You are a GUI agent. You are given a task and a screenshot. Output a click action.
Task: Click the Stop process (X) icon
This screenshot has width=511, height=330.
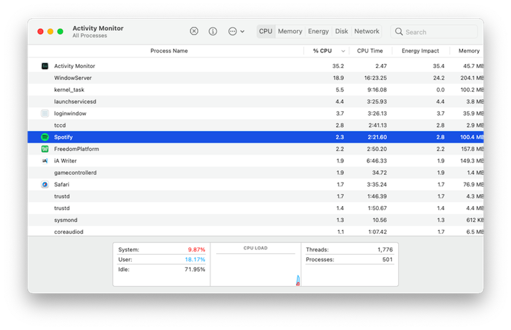pos(194,31)
